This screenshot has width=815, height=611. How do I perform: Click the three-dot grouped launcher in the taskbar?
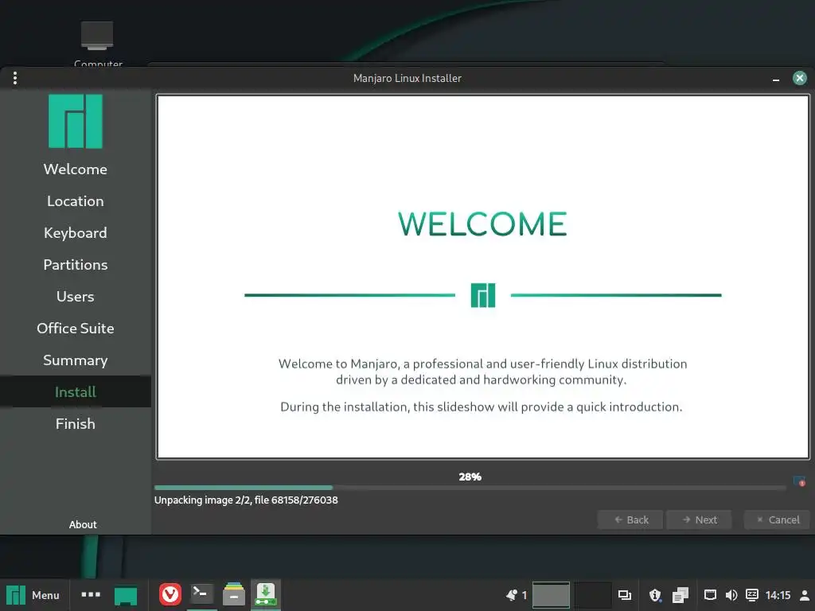[91, 594]
